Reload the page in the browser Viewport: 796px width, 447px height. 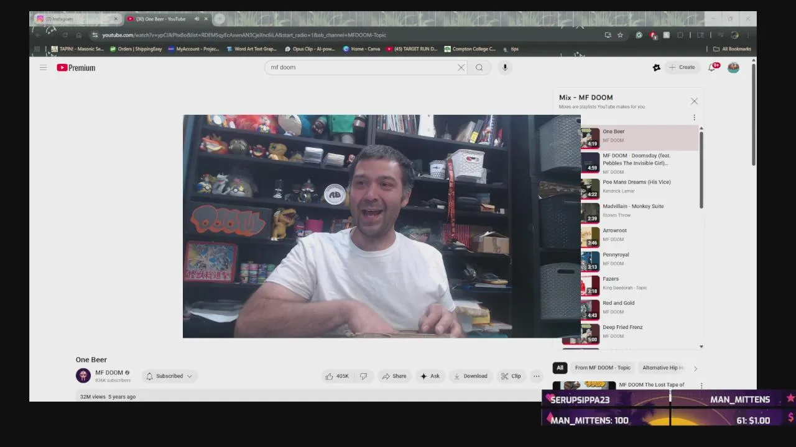(x=65, y=35)
